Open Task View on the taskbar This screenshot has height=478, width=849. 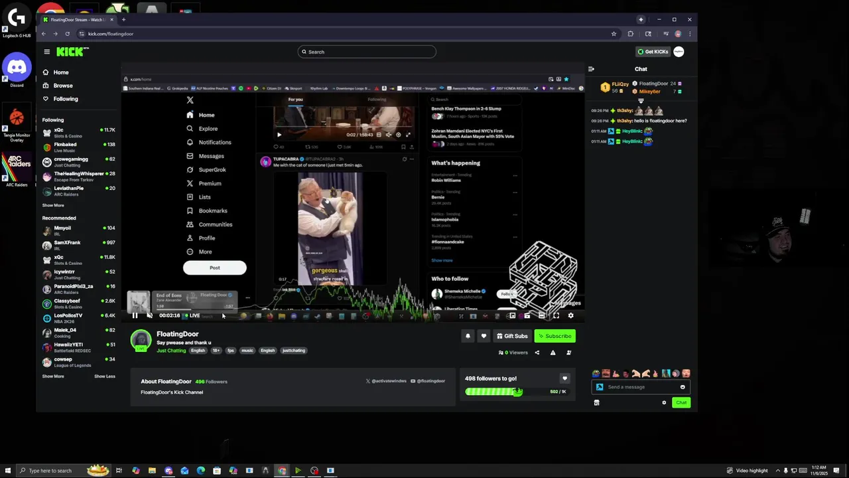click(x=119, y=471)
